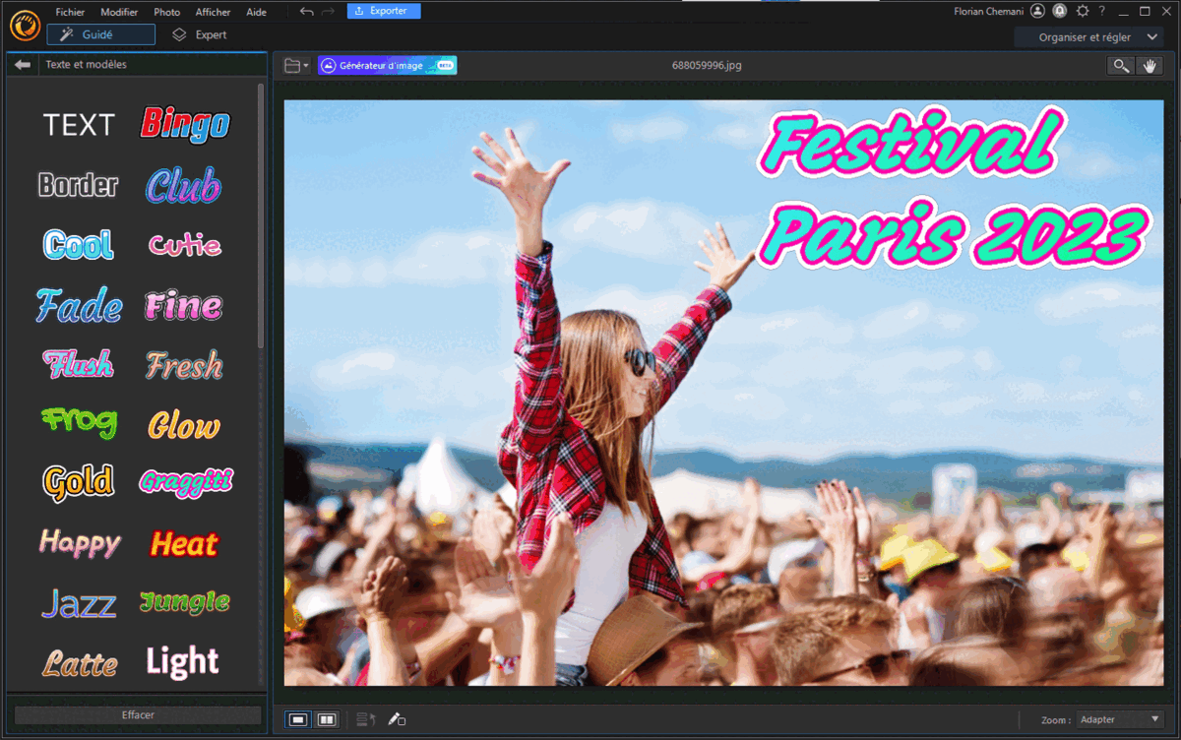1181x740 pixels.
Task: Choose the Fine text style
Action: point(184,305)
